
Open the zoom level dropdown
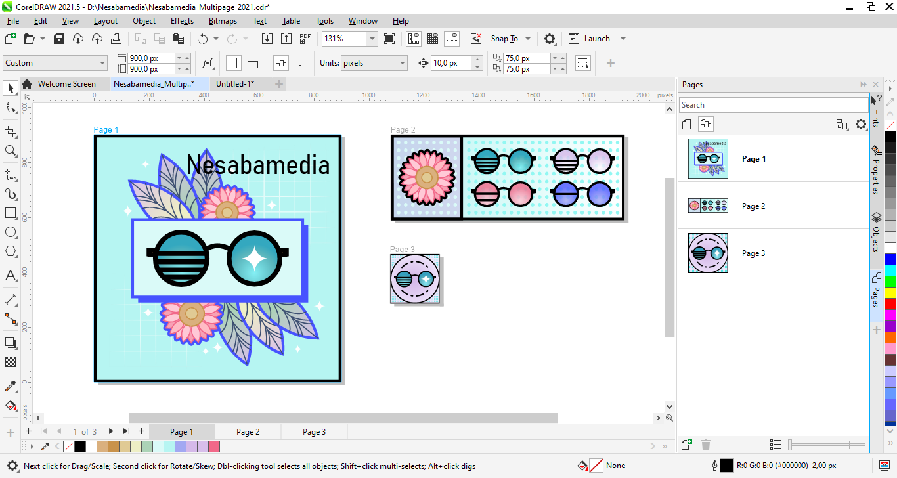coord(372,39)
